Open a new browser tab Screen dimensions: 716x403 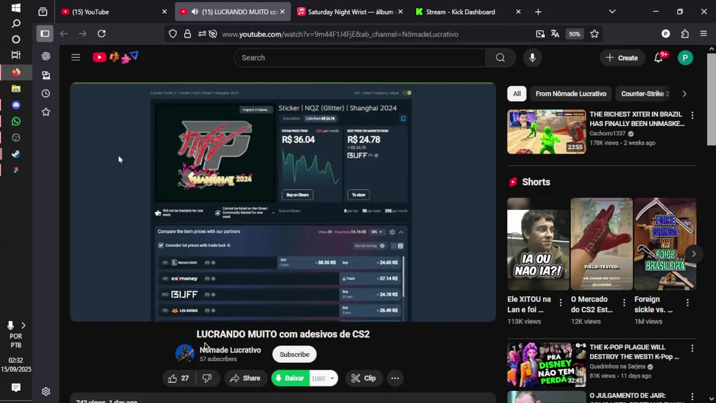click(x=538, y=12)
